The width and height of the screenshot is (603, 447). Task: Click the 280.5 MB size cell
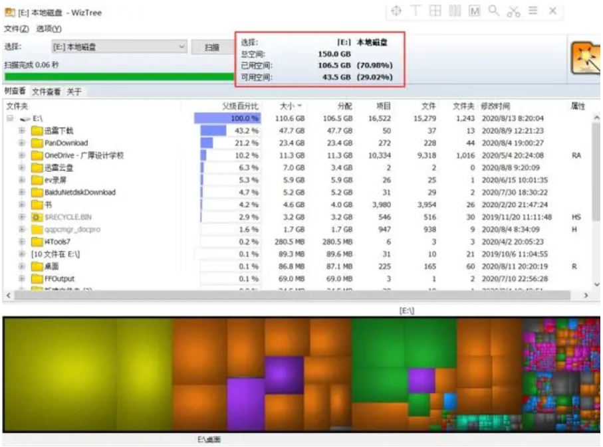(x=290, y=242)
